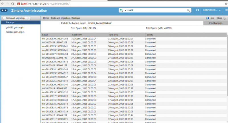Close the Backups view
Screen dimensions: 228x123
pyautogui.click(x=219, y=18)
